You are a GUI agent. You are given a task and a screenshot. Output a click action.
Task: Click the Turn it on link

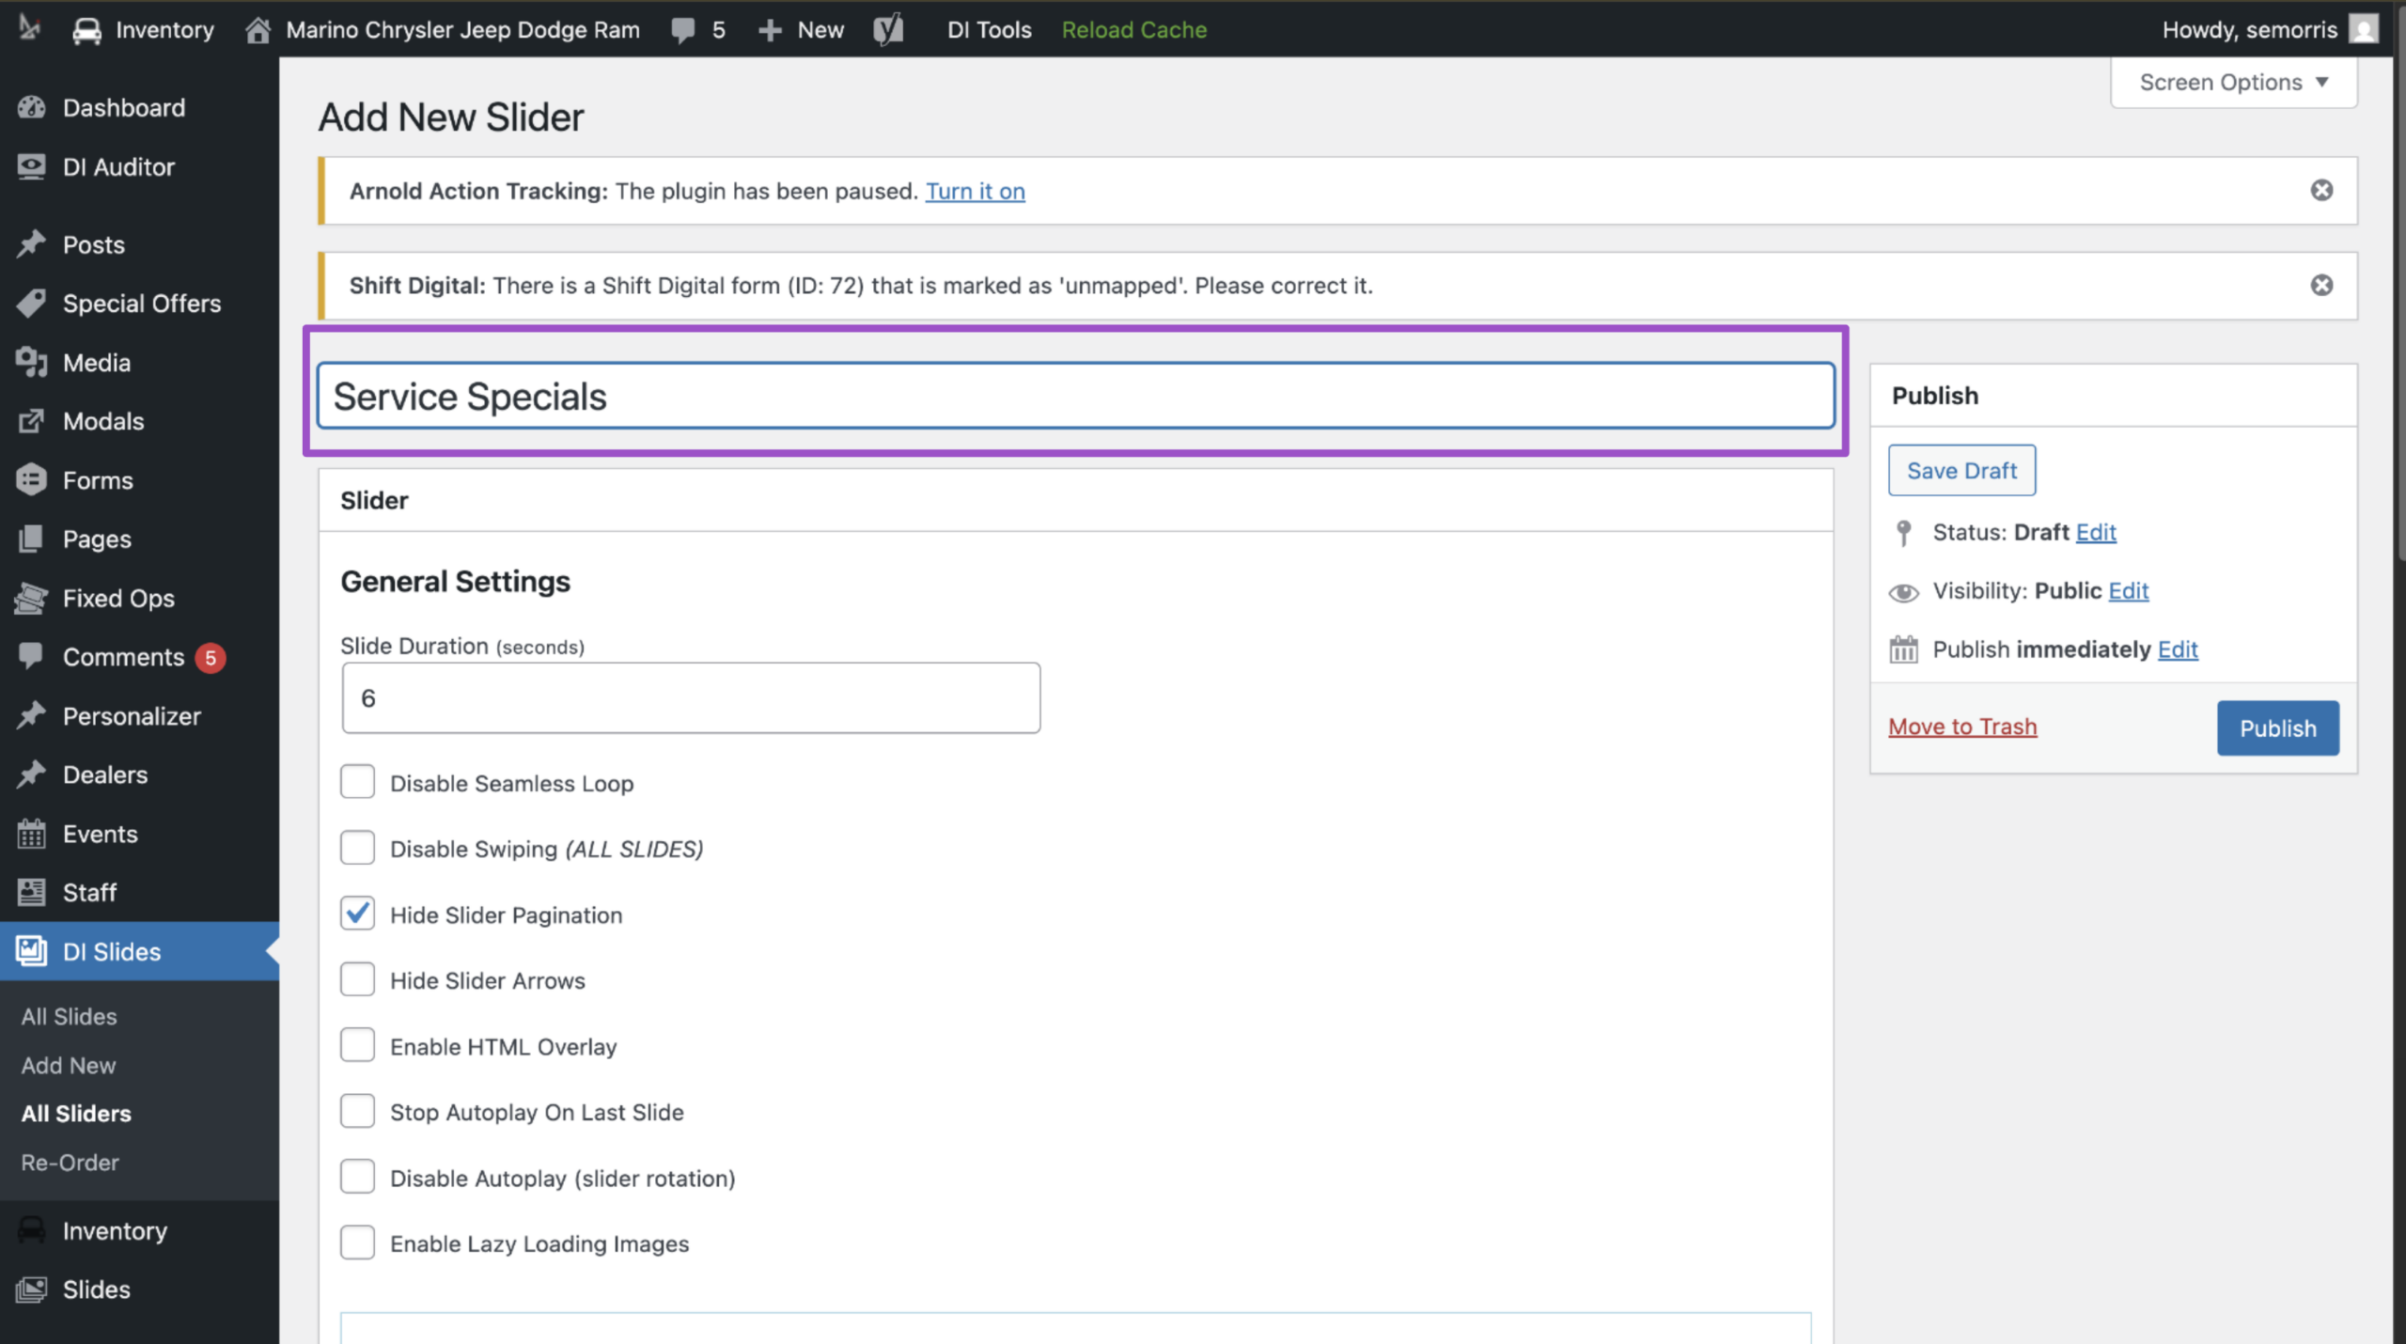(x=975, y=191)
